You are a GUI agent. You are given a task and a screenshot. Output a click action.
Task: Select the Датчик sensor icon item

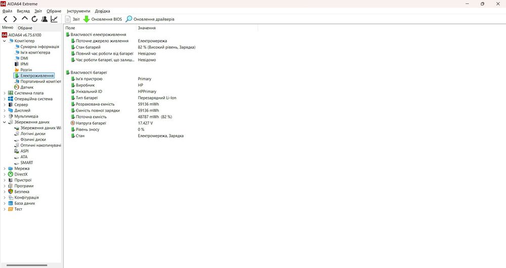pos(17,87)
